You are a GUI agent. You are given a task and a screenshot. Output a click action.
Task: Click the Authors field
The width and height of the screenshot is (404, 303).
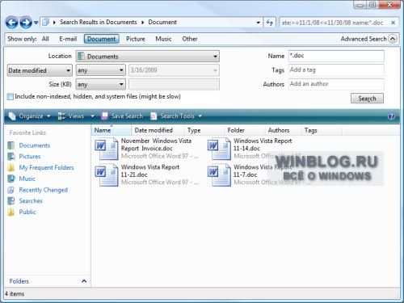(336, 84)
